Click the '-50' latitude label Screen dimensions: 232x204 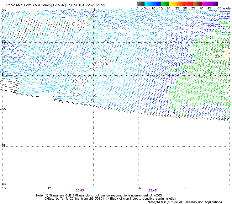click(3, 10)
